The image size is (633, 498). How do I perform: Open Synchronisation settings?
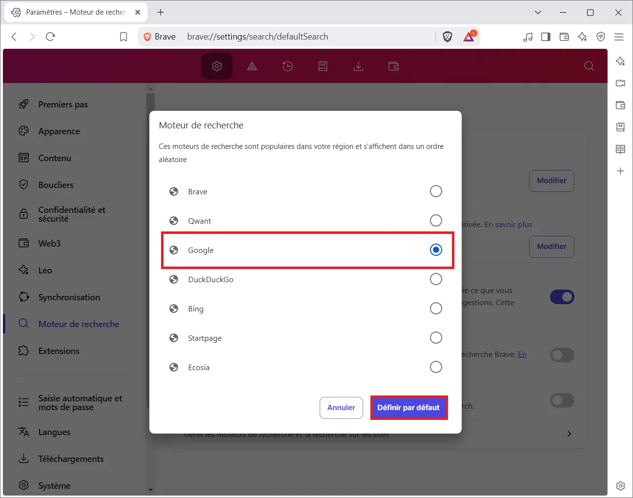click(x=69, y=297)
